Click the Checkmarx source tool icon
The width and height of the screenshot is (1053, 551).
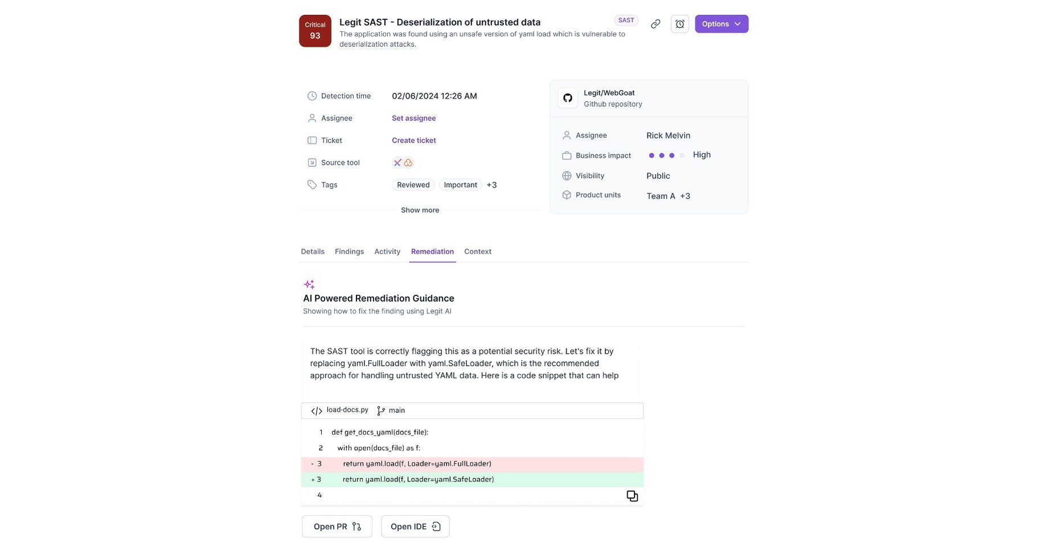pyautogui.click(x=398, y=162)
